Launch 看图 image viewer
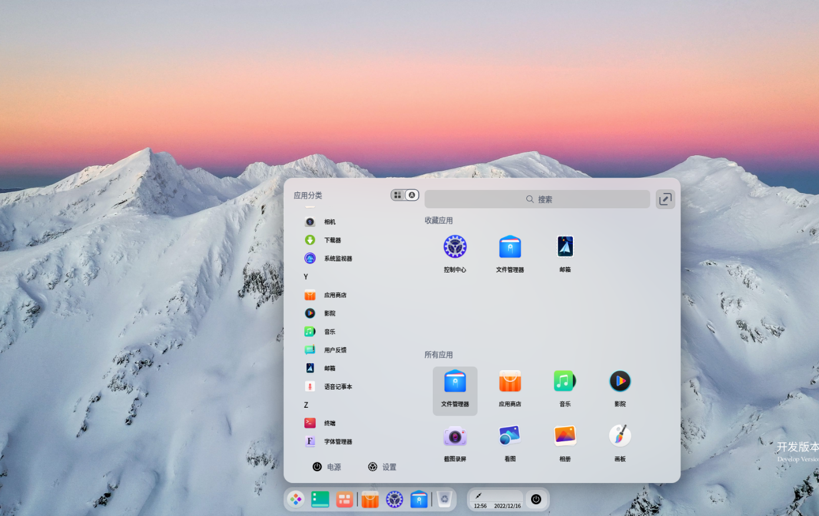The height and width of the screenshot is (516, 819). [509, 435]
